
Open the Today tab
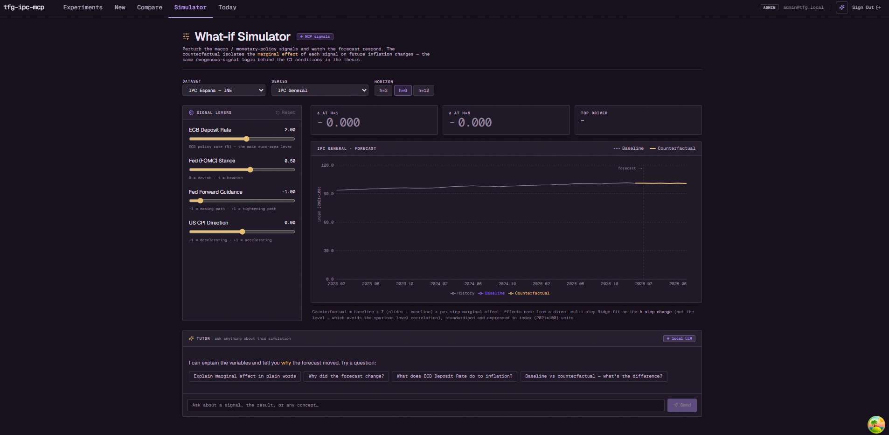point(227,7)
